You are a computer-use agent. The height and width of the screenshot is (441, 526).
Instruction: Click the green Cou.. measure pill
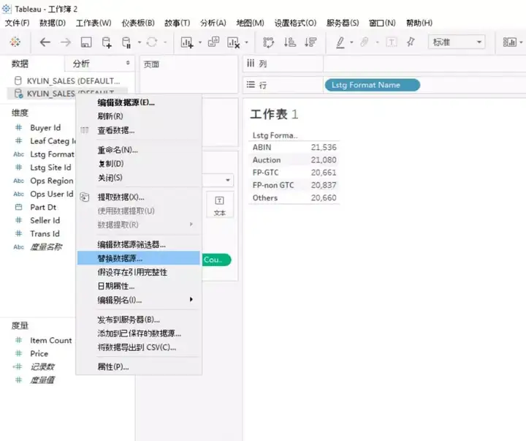[217, 260]
